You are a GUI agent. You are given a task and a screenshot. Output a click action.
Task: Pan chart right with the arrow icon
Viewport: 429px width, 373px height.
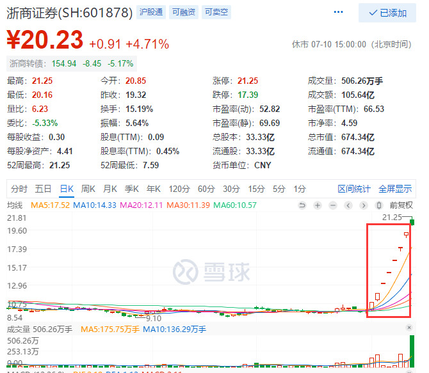point(363,205)
